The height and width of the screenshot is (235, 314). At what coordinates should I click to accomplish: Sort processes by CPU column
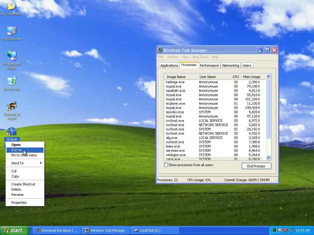point(235,77)
